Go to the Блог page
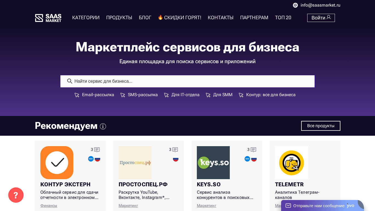375x211 pixels. click(145, 18)
